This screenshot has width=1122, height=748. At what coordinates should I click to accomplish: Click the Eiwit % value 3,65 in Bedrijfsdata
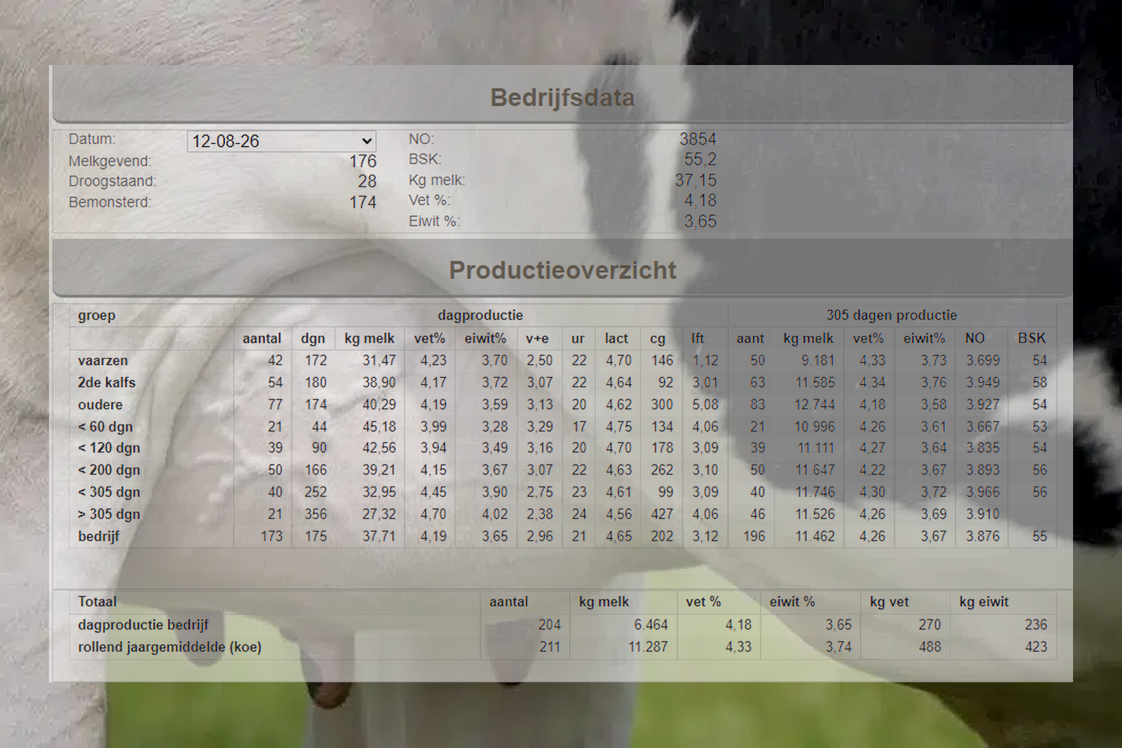click(x=700, y=221)
